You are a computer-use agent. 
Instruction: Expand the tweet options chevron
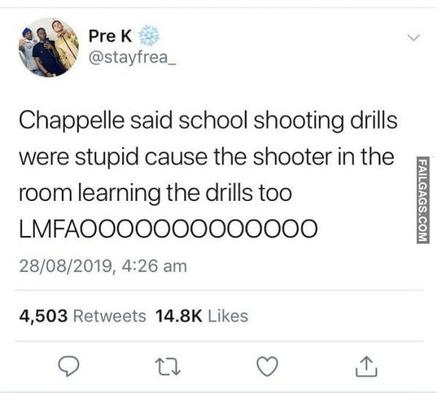(413, 37)
